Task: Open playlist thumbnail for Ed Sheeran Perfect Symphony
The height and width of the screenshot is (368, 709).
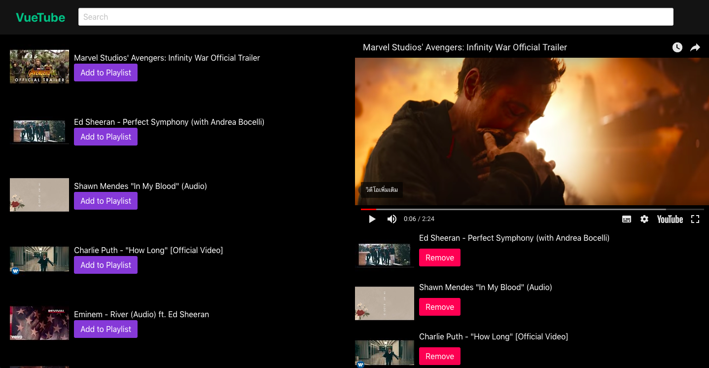Action: tap(385, 254)
